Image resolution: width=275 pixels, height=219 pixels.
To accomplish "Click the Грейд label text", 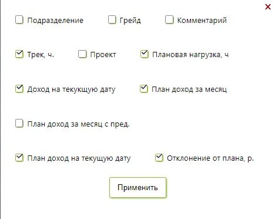I will [x=130, y=21].
